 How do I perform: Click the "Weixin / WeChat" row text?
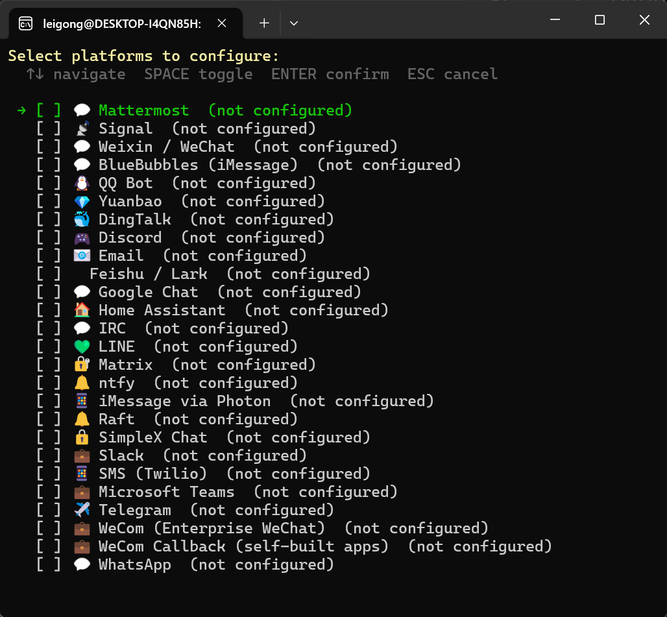166,147
